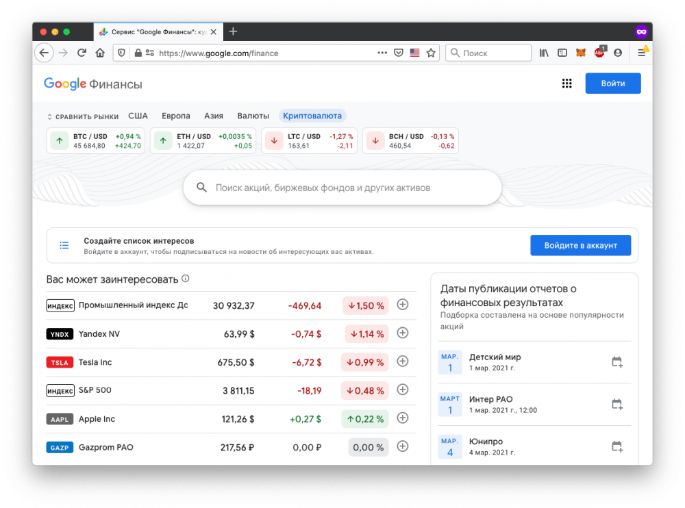The width and height of the screenshot is (685, 508).
Task: Go back with the browser back arrow
Action: tap(44, 53)
